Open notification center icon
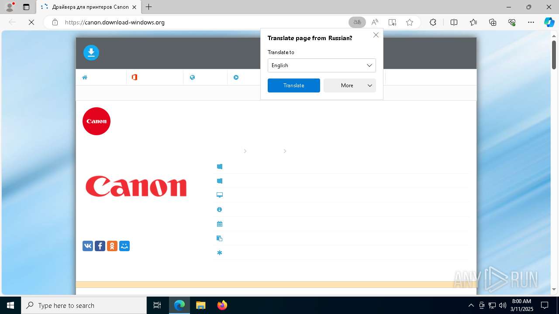This screenshot has width=559, height=314. click(x=545, y=305)
